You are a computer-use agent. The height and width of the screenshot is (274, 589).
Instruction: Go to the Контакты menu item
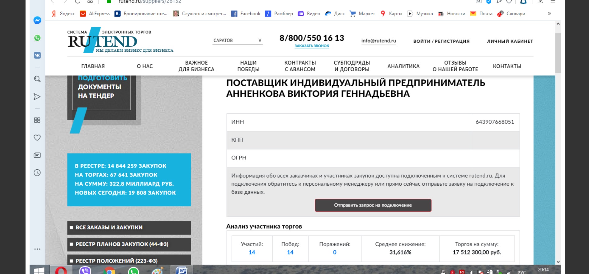[x=507, y=66]
